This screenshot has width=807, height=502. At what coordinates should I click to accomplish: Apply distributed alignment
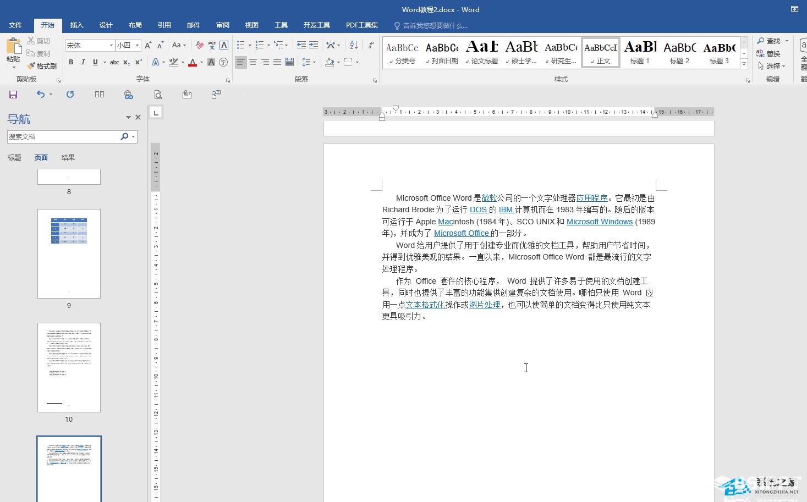click(x=289, y=62)
